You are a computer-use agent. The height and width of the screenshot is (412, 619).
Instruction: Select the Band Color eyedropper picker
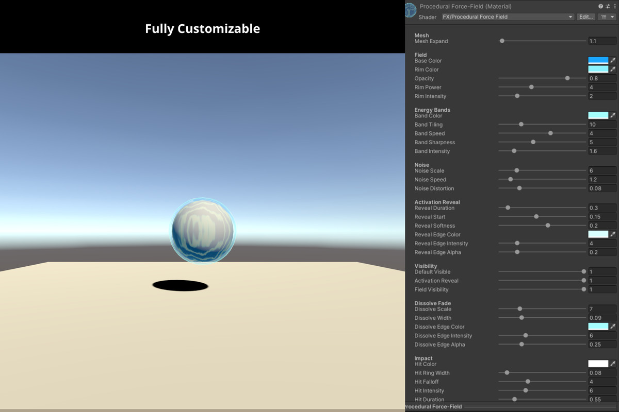coord(614,115)
